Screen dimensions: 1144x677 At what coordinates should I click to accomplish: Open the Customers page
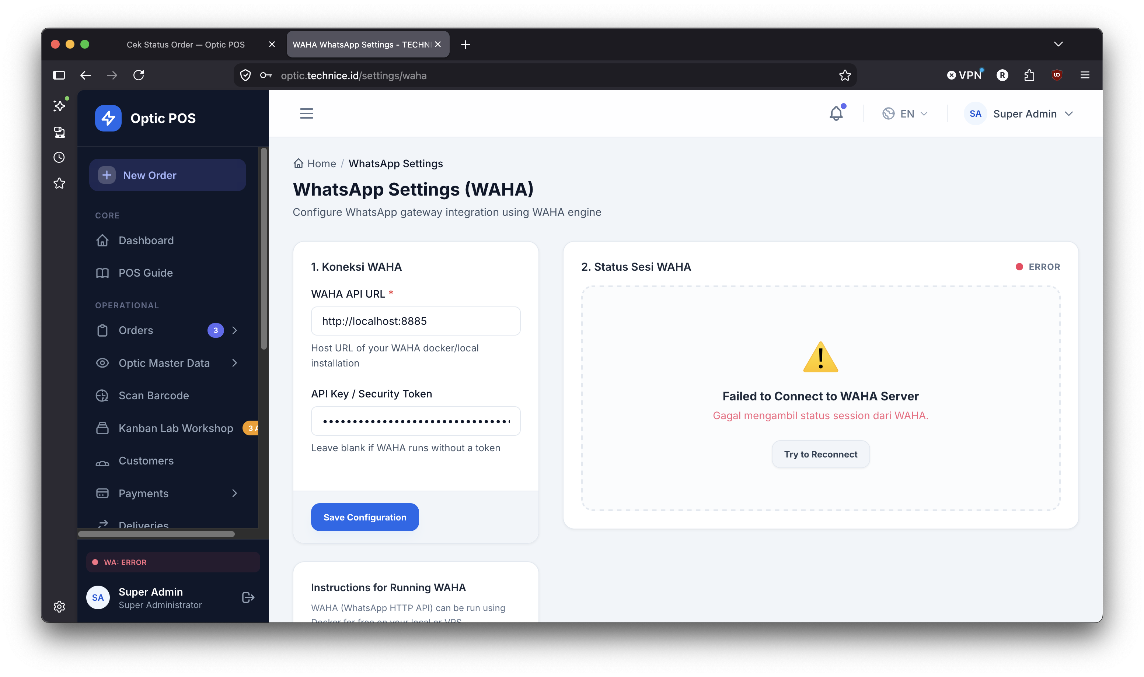tap(167, 461)
